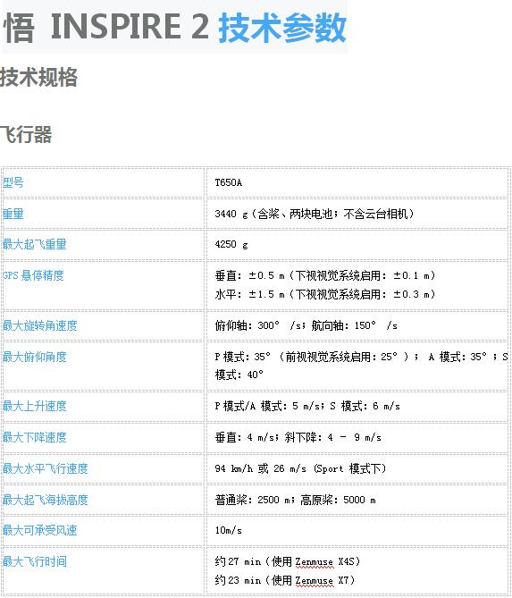The width and height of the screenshot is (512, 598).
Task: Select the 最大飞行时间 label
Action: 34,561
